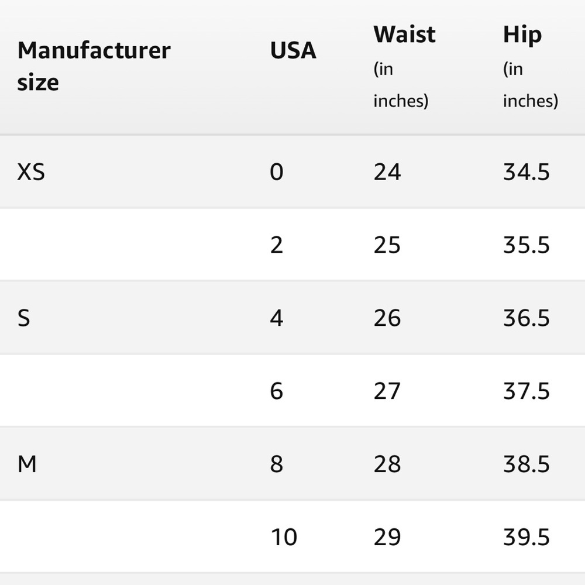Click waist value 27
Viewport: 585px width, 585px height.
[387, 391]
